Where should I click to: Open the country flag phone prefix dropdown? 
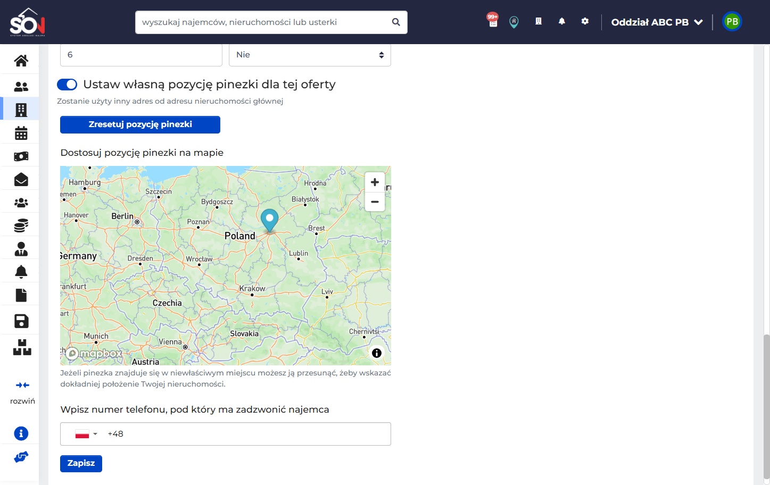pos(86,434)
